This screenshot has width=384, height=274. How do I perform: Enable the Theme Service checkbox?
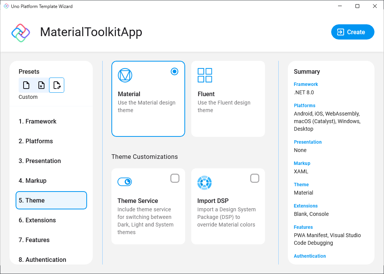click(175, 178)
